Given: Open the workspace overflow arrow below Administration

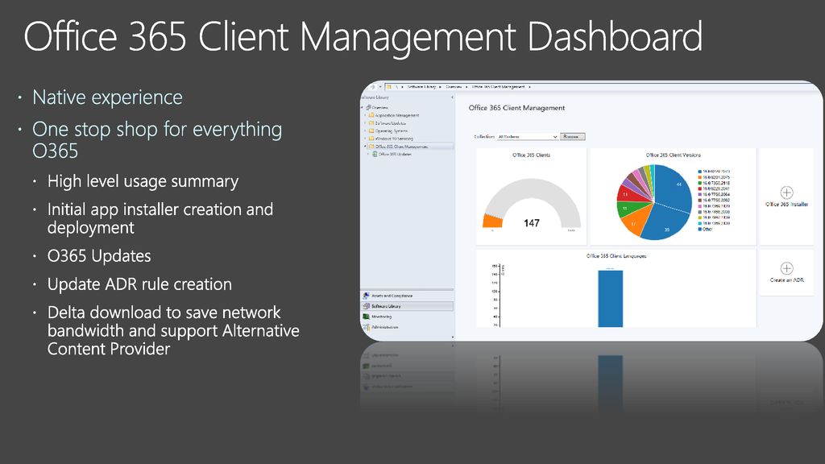Looking at the screenshot, I should point(453,337).
